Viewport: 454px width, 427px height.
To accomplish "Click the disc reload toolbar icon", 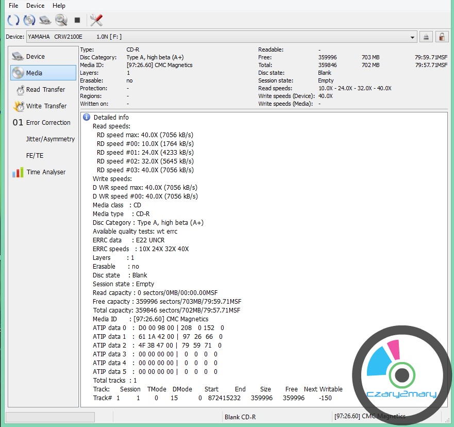I will pos(29,20).
